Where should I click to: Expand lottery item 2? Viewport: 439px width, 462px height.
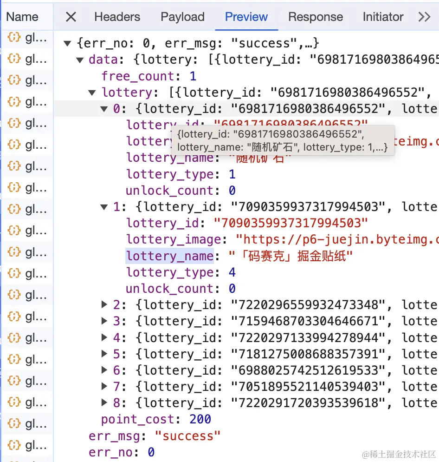pos(104,304)
